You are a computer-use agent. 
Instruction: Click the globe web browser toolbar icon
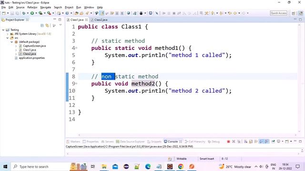pyautogui.click(x=128, y=13)
